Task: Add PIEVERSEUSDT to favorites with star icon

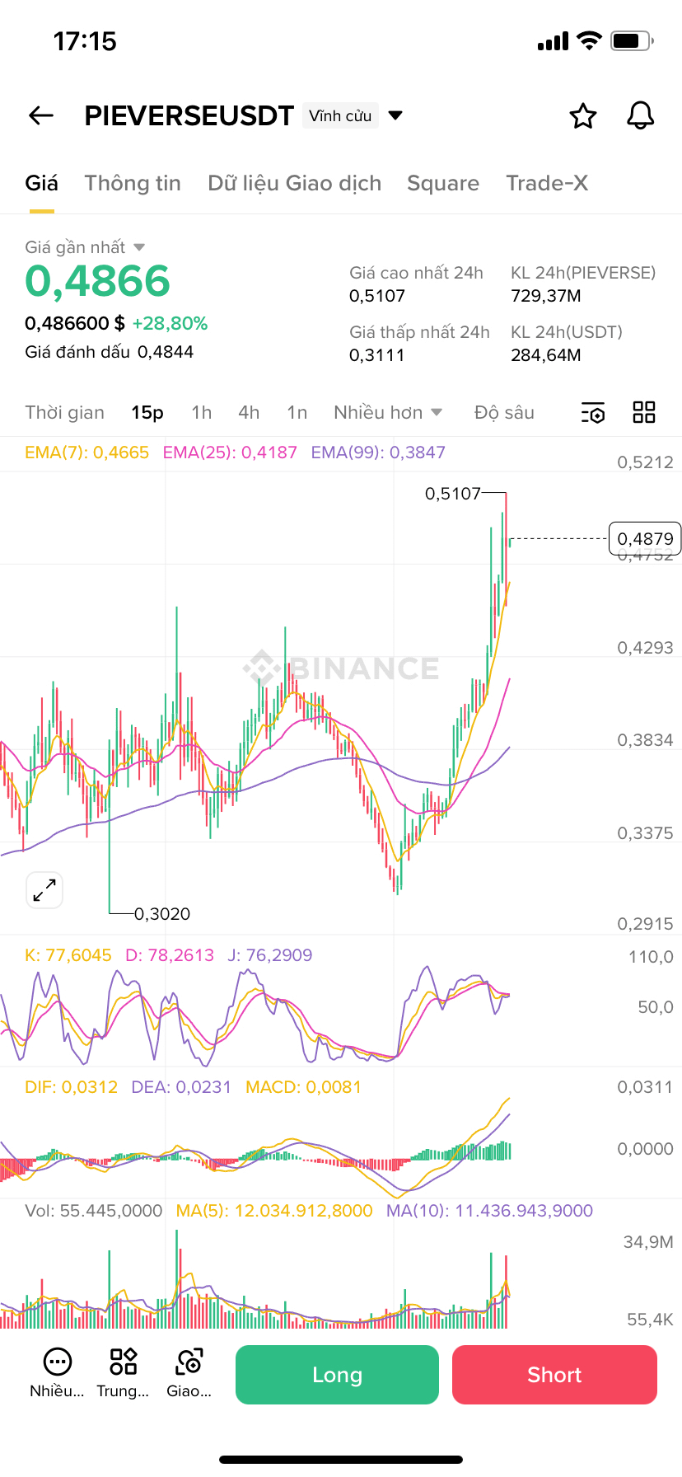Action: 583,115
